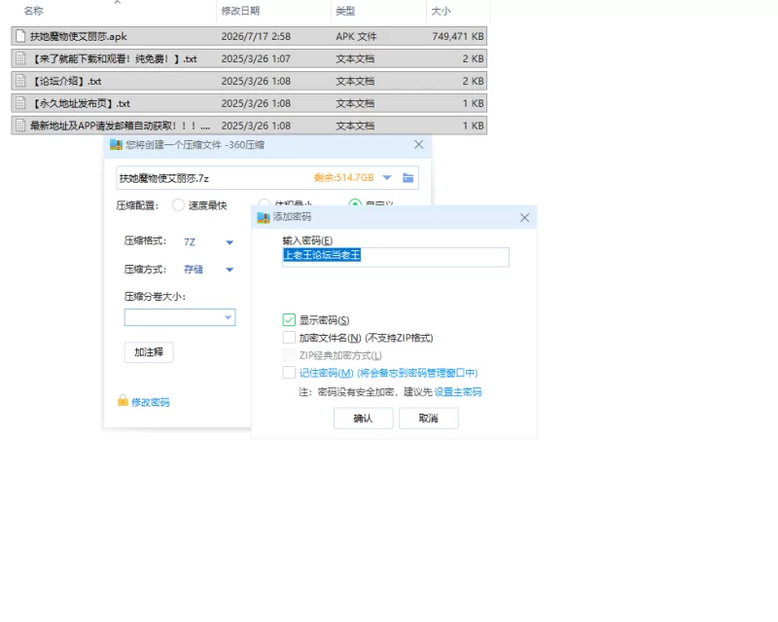Check the 记住密码(M) checkbox

(289, 373)
